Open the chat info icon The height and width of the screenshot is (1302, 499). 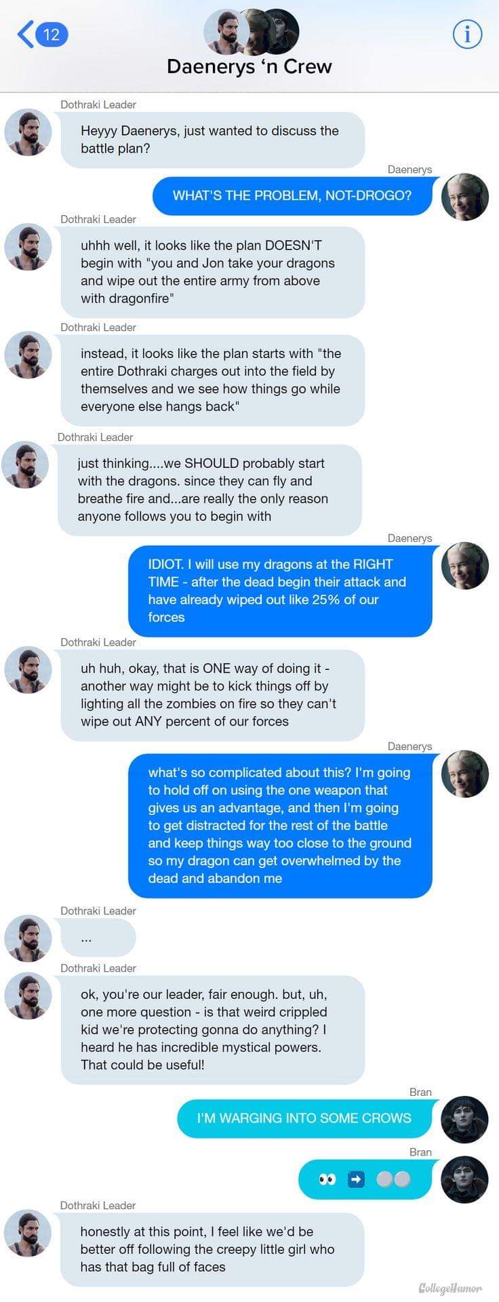pos(467,34)
